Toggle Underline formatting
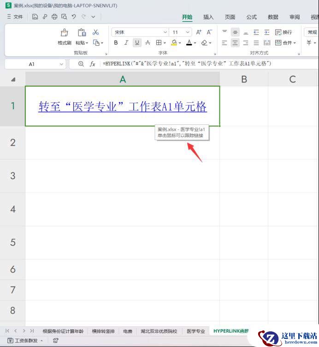Viewport: 319px width, 347px height. click(137, 43)
